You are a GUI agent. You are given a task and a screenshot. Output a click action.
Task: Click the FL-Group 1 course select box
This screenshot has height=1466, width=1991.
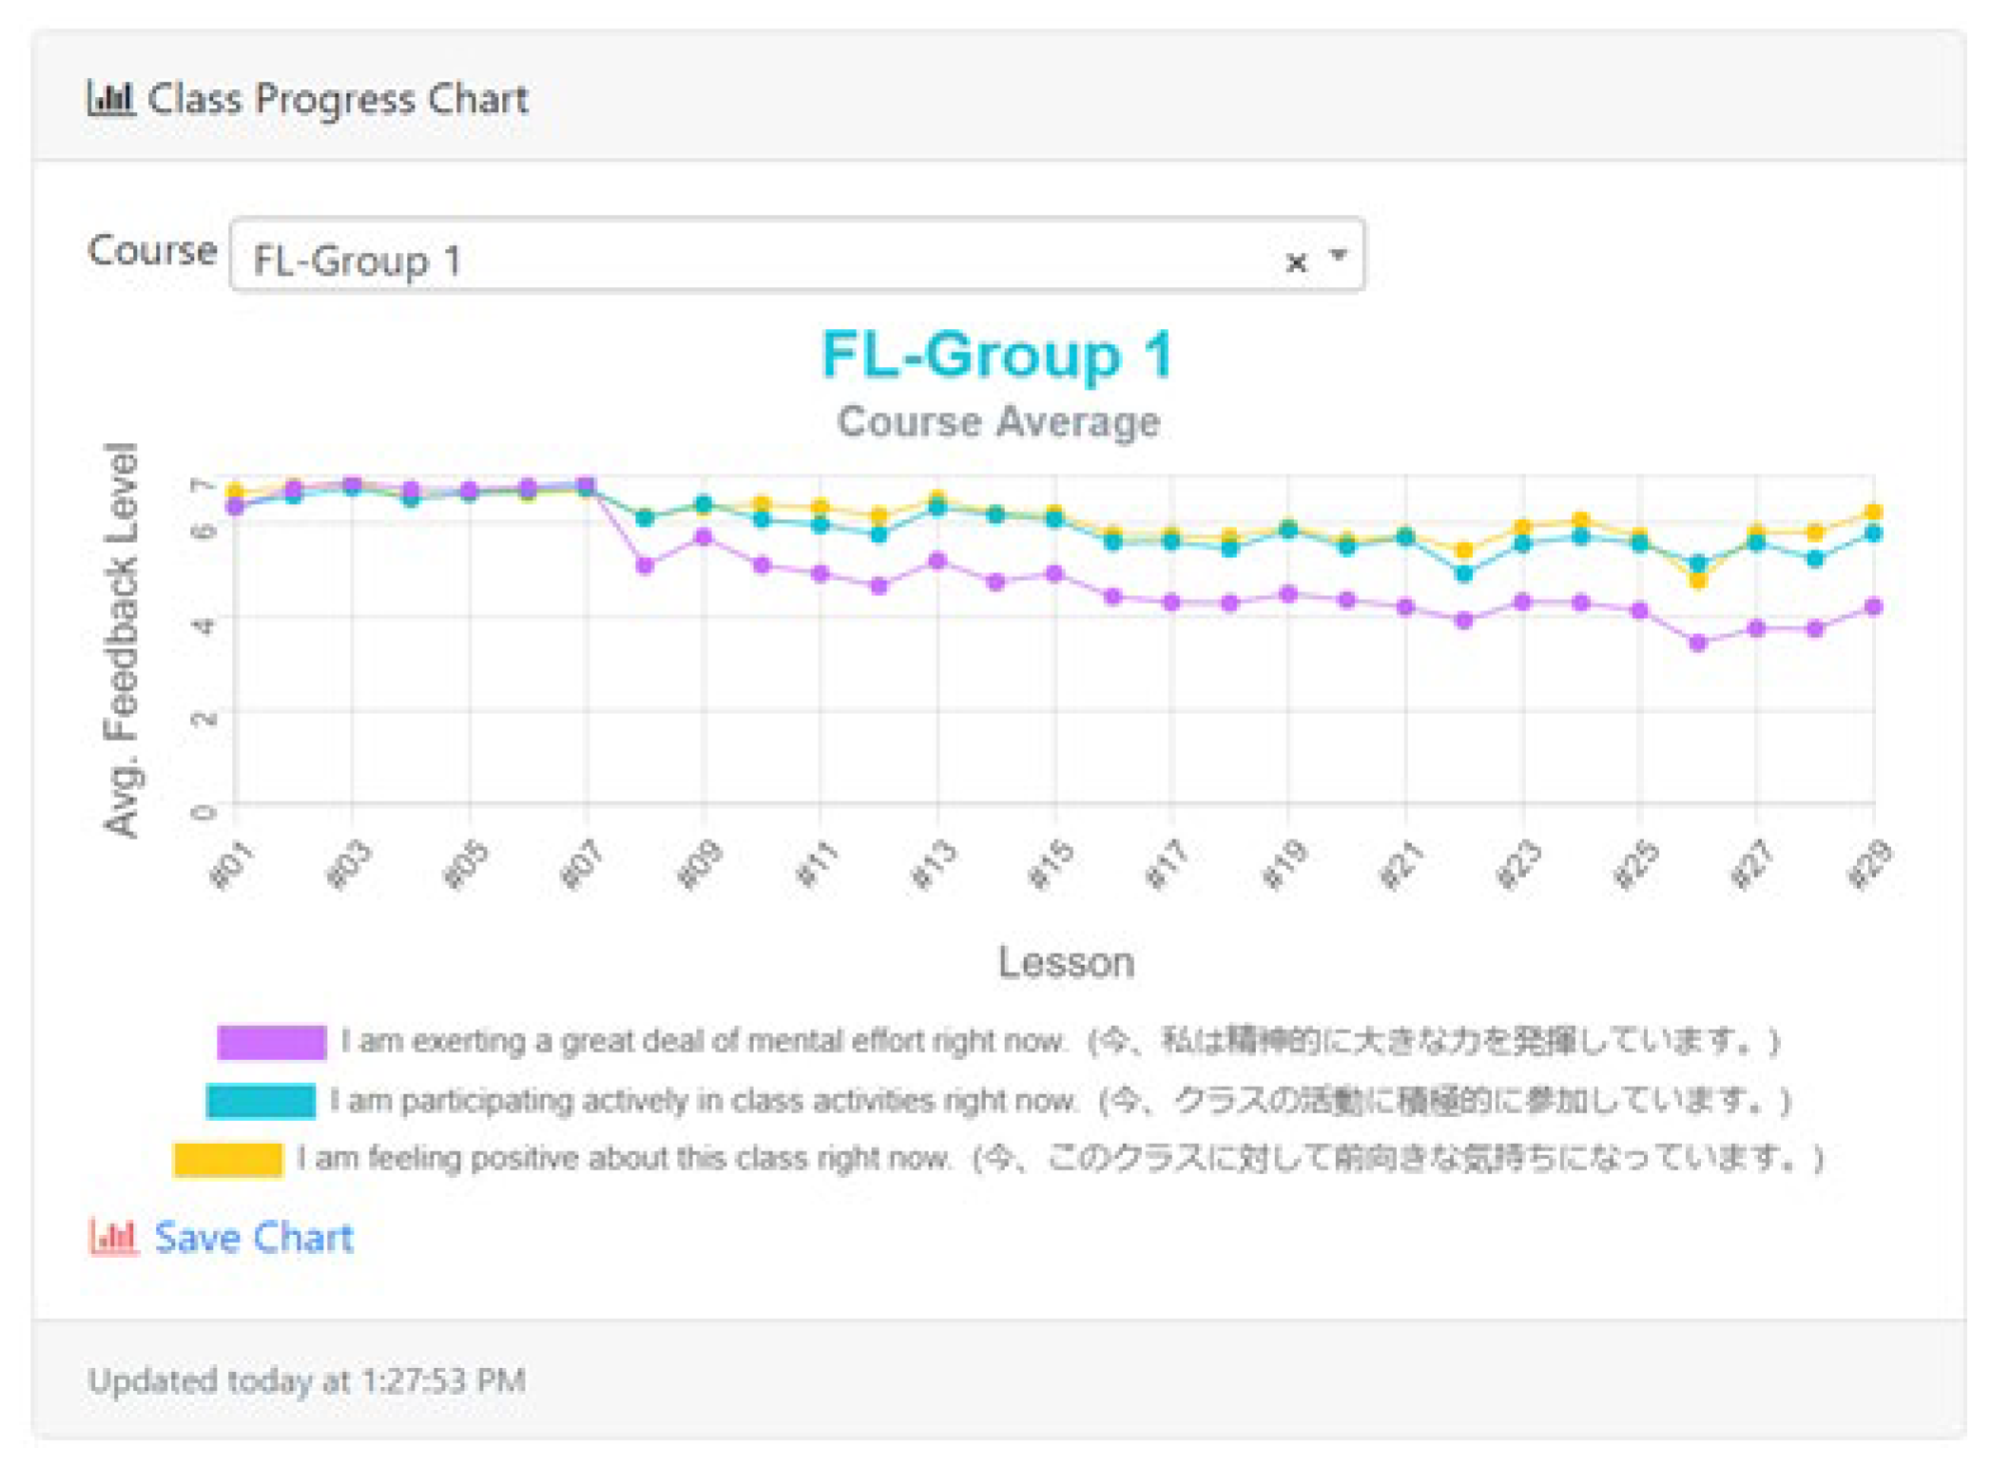(x=742, y=257)
